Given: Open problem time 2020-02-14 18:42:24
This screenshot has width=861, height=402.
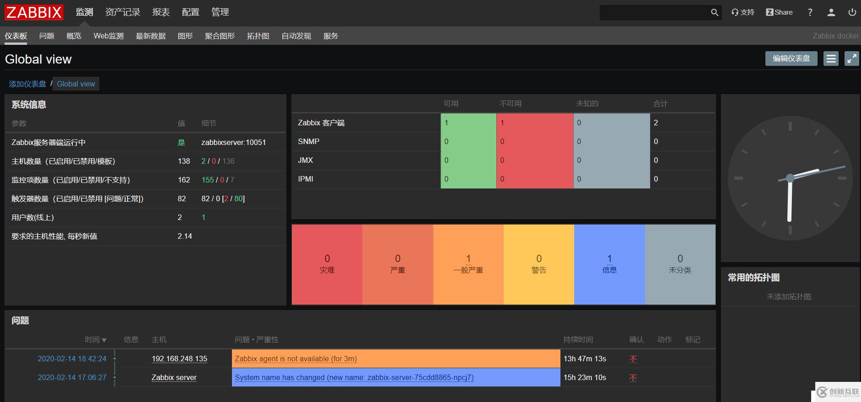Looking at the screenshot, I should pyautogui.click(x=72, y=359).
